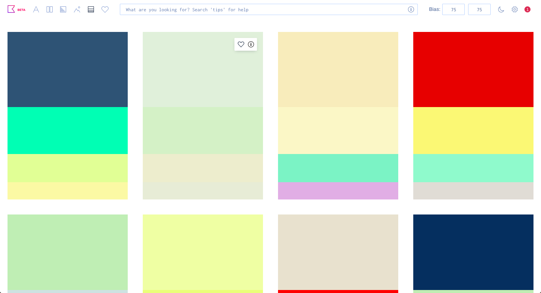This screenshot has width=541, height=293.
Task: Open the Type view from the toolbar
Action: click(x=36, y=9)
